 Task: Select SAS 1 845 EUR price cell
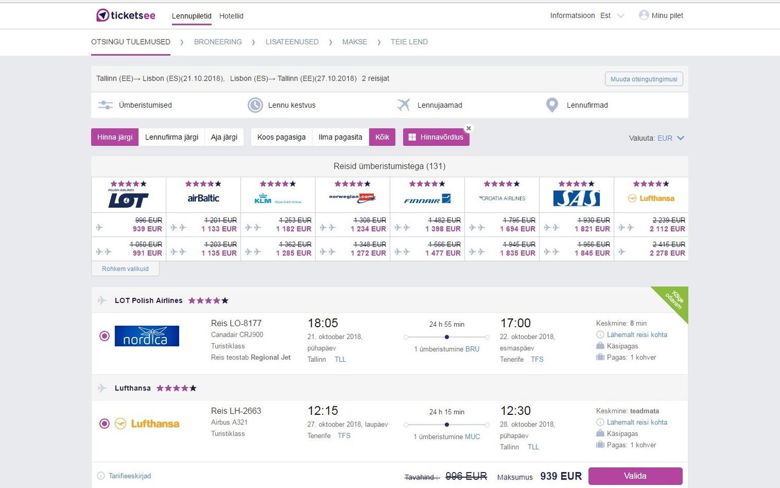pyautogui.click(x=577, y=249)
